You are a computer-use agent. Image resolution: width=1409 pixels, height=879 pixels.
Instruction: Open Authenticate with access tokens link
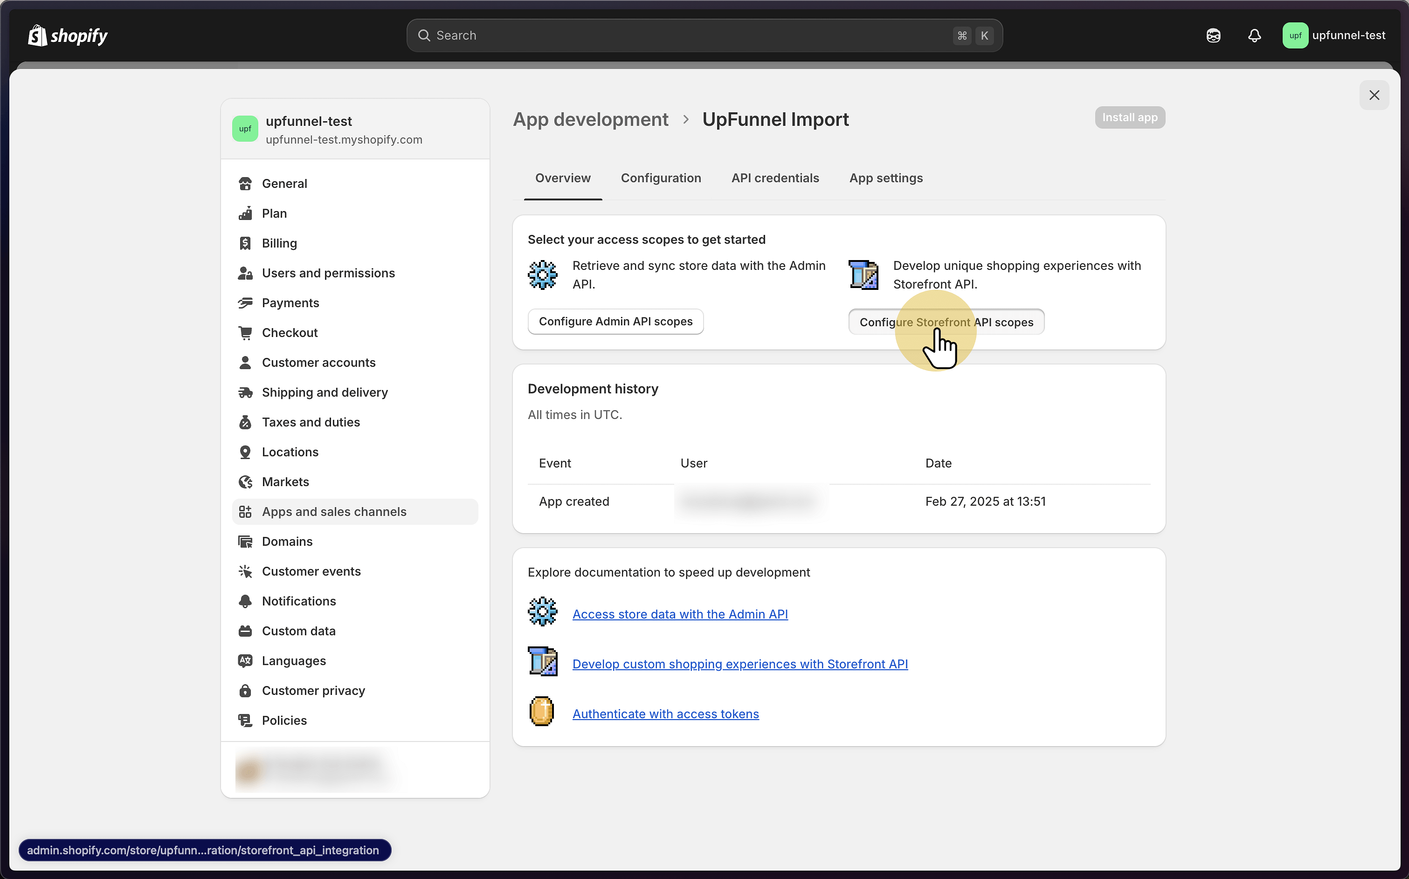coord(665,714)
